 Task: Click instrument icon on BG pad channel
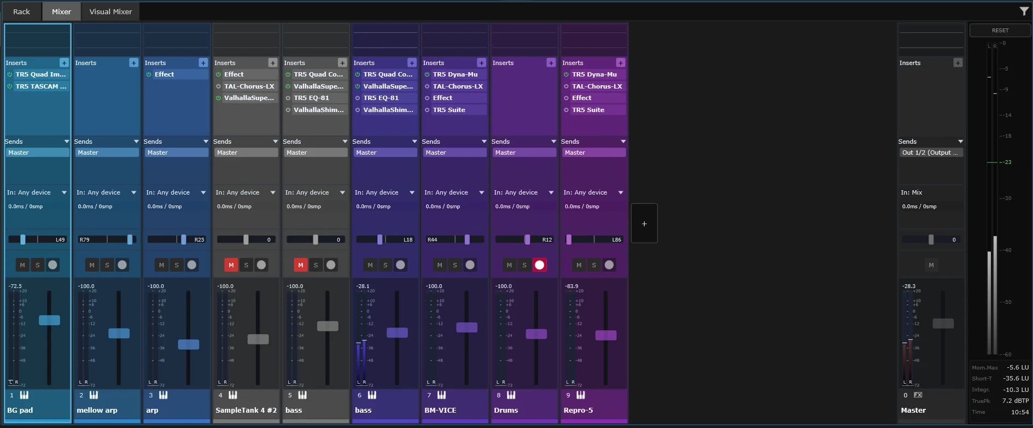tap(24, 395)
